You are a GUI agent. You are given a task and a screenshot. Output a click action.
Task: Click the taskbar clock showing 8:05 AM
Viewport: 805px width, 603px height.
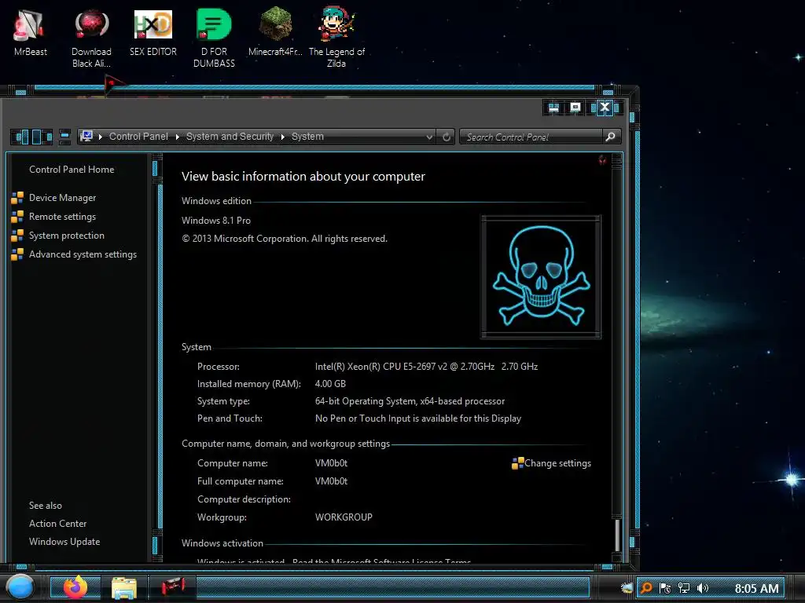pos(756,588)
